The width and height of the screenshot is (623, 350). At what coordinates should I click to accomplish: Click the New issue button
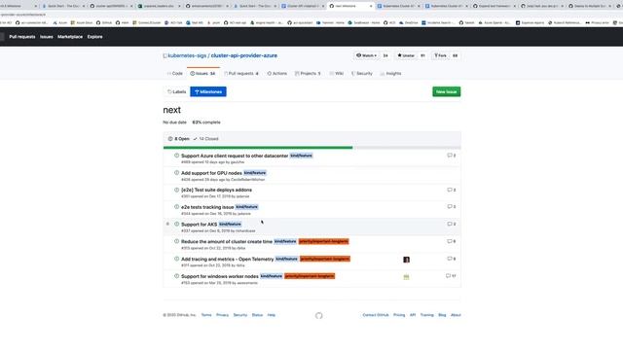click(x=446, y=91)
